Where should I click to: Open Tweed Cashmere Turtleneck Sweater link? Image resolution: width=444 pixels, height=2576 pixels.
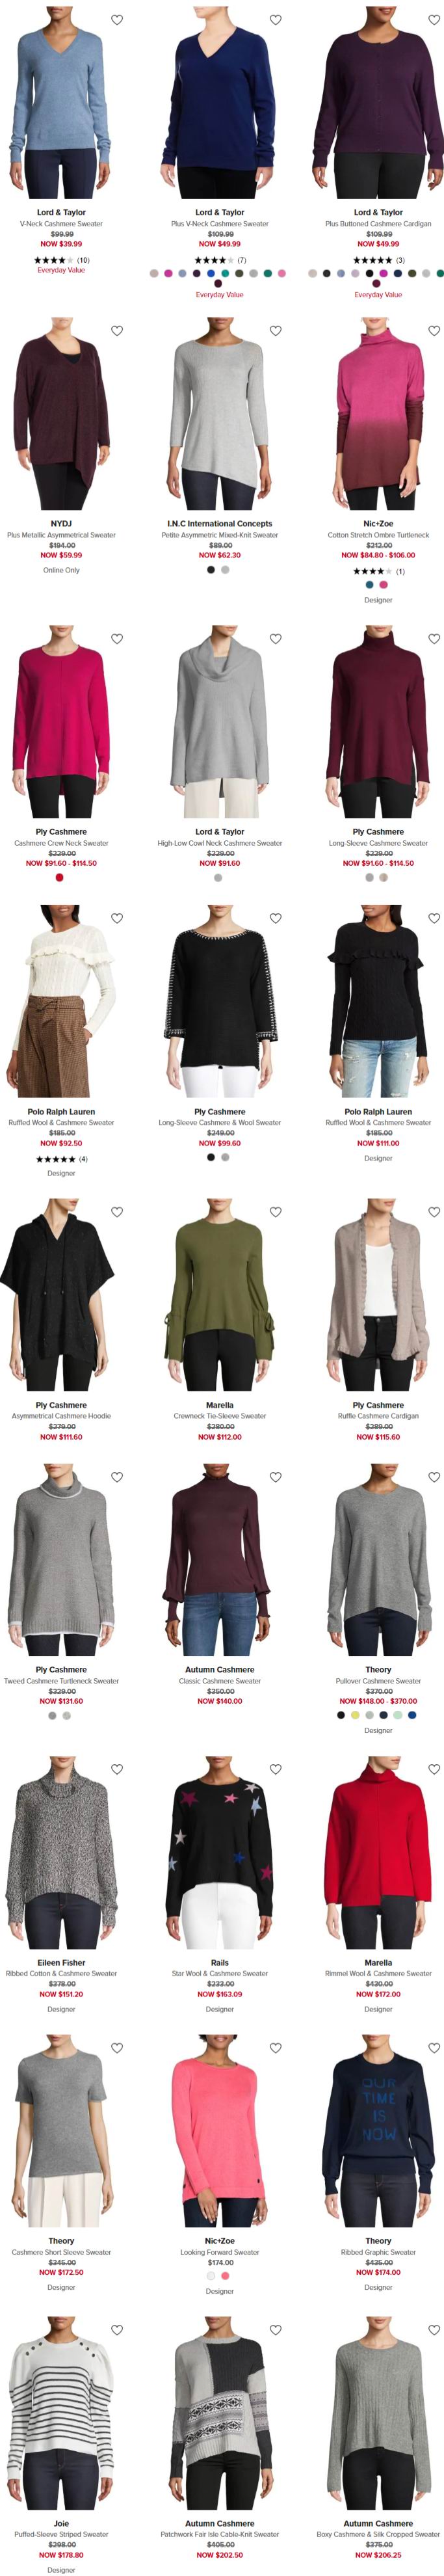coord(61,1681)
